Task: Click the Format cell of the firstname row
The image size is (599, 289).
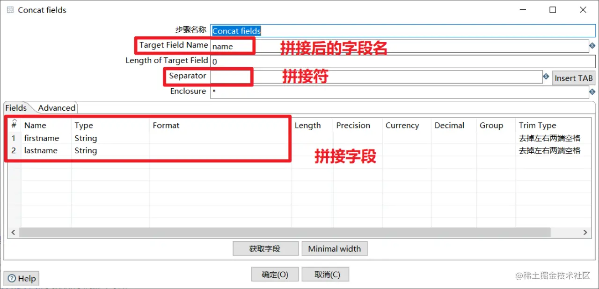Action: click(x=220, y=138)
